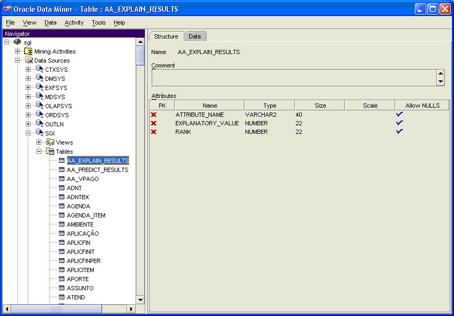Toggle PK marker for EXPLANATORY_VALUE row

click(x=154, y=123)
